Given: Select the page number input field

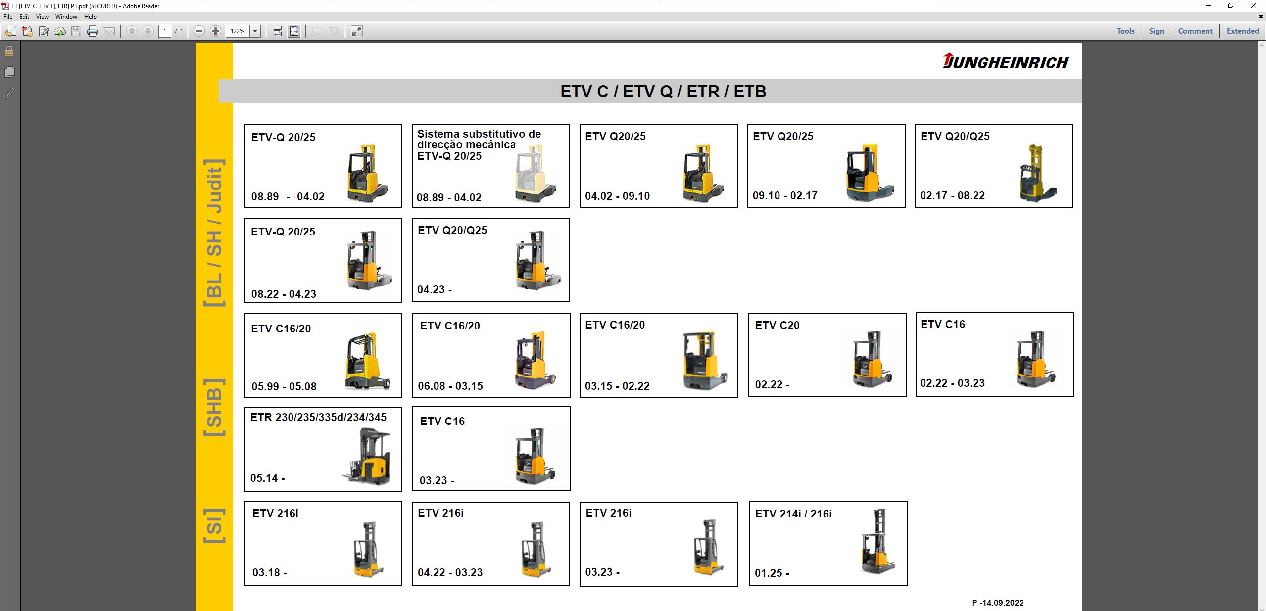Looking at the screenshot, I should 165,31.
